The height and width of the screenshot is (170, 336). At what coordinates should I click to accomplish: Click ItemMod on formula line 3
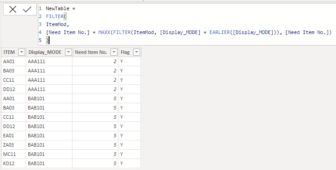(56, 24)
